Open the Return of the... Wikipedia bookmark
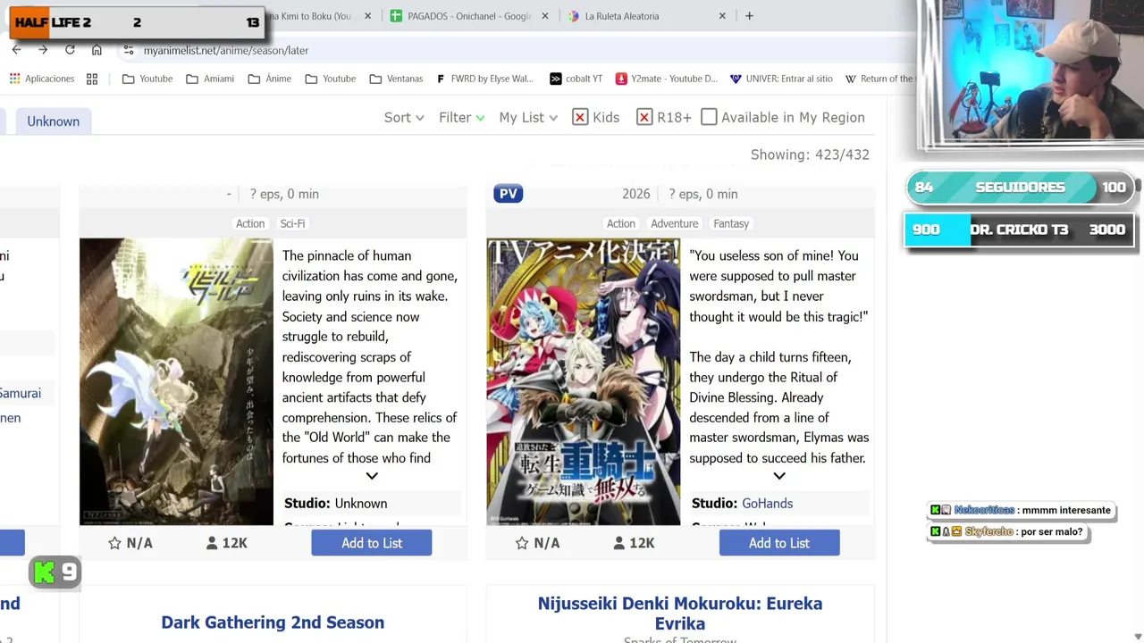1144x643 pixels. [879, 79]
